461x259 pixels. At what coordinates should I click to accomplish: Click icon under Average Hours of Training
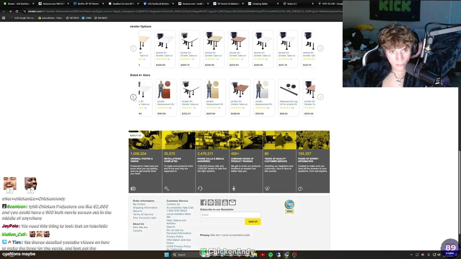point(234,188)
